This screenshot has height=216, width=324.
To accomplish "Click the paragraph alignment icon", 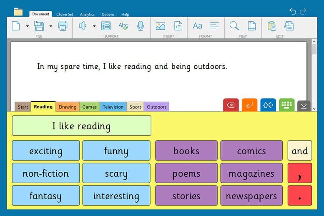I will pos(215,26).
